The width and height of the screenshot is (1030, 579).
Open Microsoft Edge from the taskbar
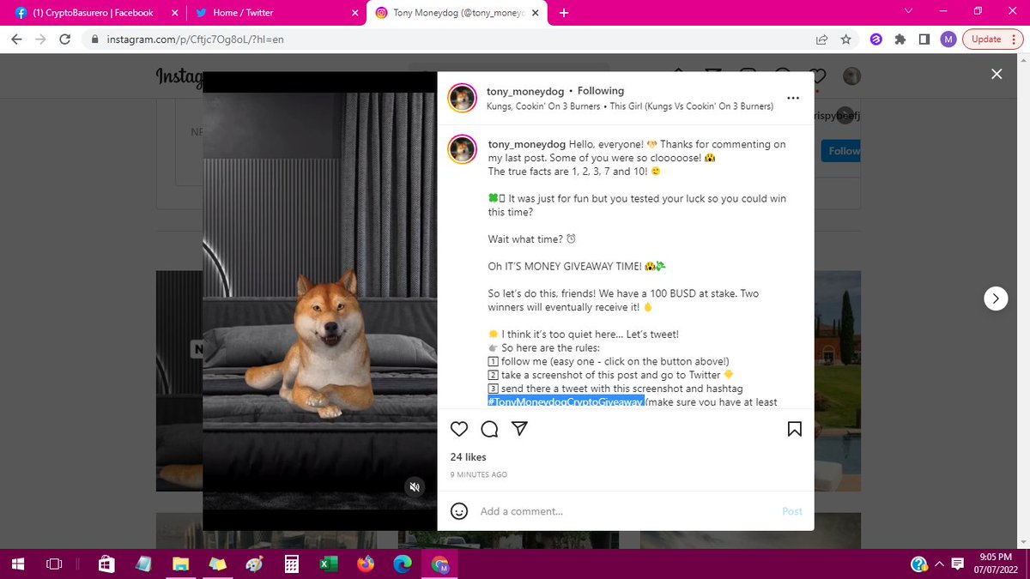[403, 564]
